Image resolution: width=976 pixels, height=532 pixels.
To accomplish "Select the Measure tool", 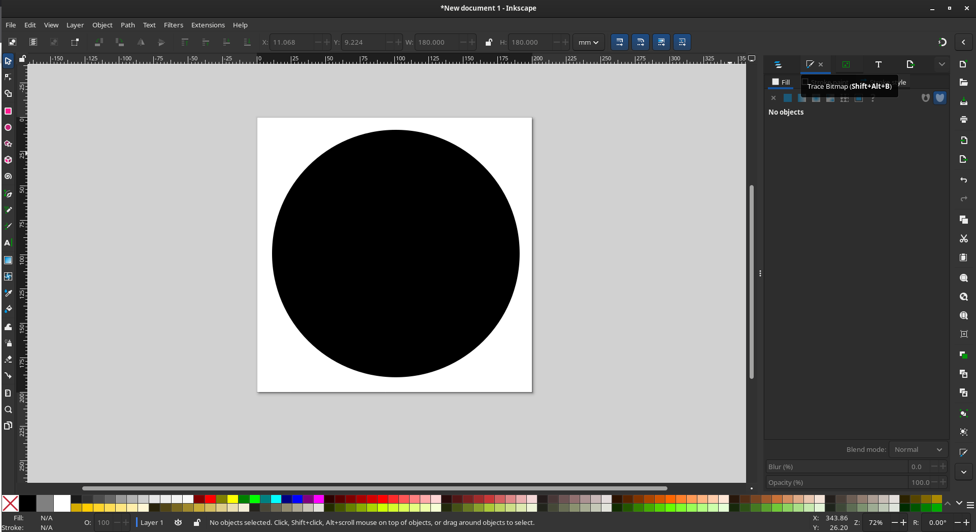I will pos(8,393).
